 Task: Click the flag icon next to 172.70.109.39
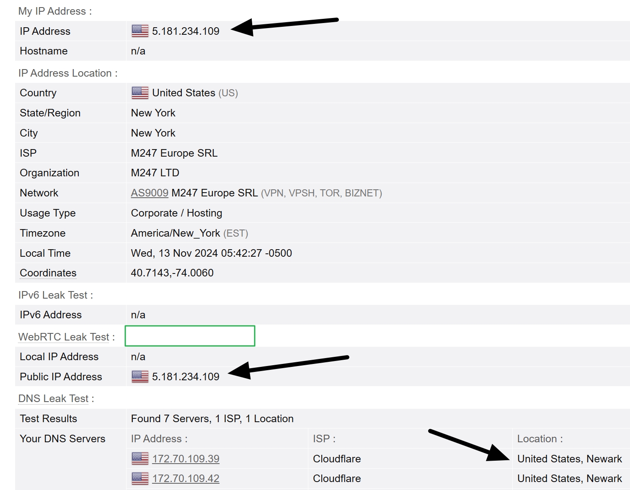click(139, 459)
